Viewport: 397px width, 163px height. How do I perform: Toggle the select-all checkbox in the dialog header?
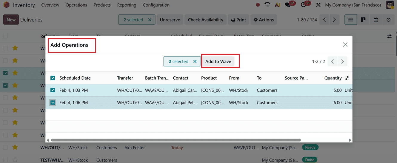coord(53,78)
